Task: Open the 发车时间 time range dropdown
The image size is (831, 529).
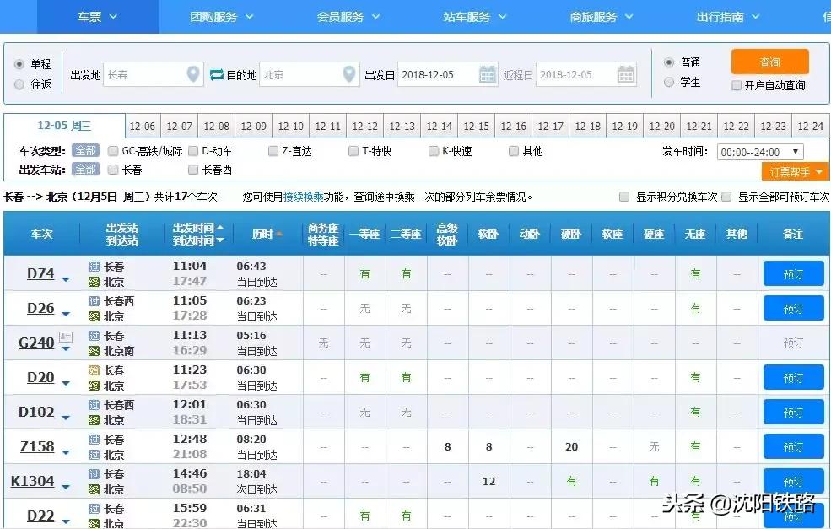Action: tap(760, 150)
